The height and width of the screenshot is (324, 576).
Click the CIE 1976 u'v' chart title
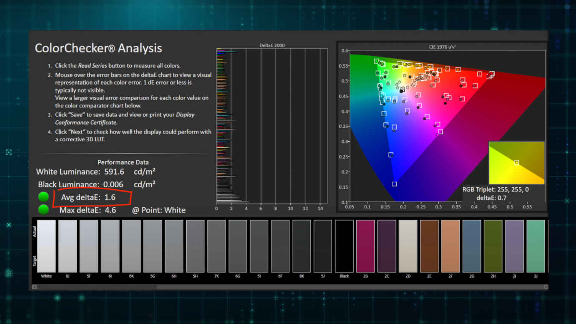pyautogui.click(x=442, y=47)
